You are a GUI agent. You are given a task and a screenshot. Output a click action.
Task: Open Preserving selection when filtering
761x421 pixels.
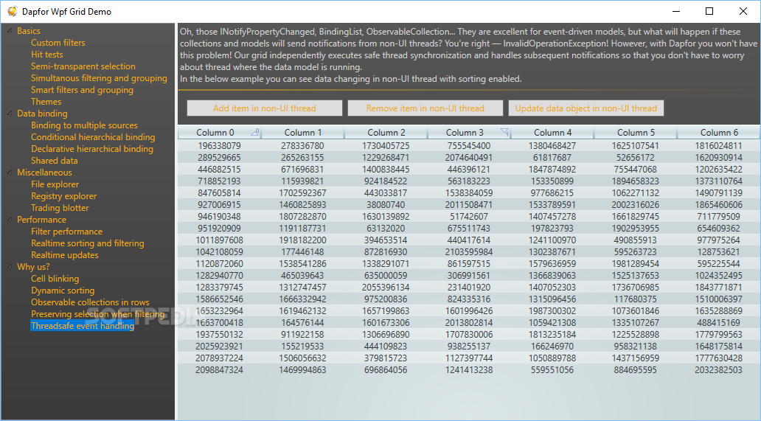pyautogui.click(x=98, y=314)
